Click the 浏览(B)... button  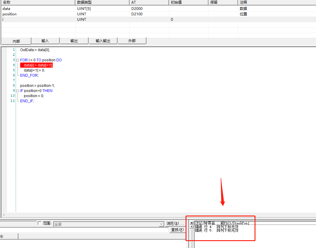click(175, 224)
